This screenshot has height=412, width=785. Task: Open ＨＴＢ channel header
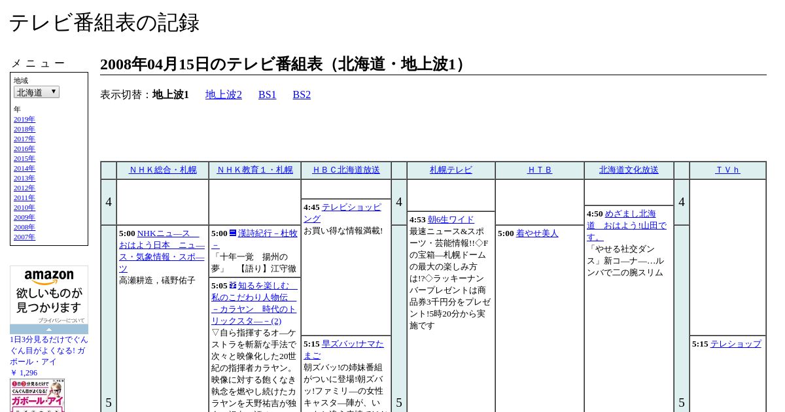540,170
